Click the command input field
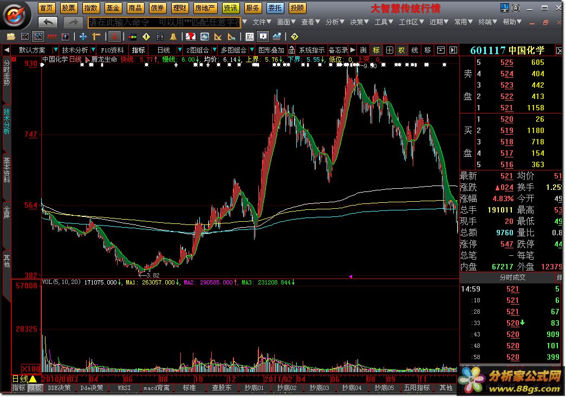 pos(164,22)
